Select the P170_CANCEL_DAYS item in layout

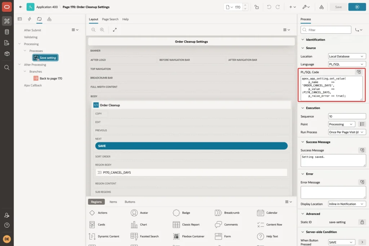click(x=191, y=173)
